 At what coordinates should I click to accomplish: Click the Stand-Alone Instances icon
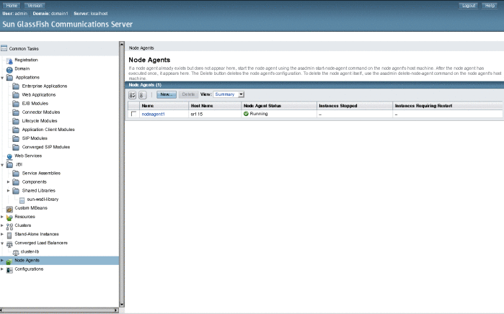(x=9, y=235)
